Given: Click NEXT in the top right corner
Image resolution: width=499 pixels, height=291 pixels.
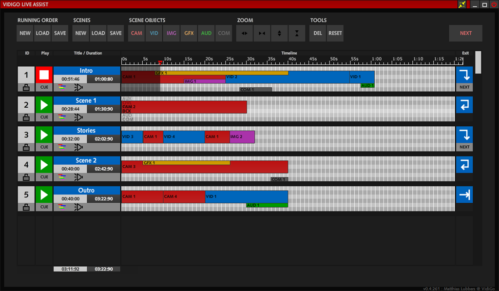Looking at the screenshot, I should coord(465,33).
